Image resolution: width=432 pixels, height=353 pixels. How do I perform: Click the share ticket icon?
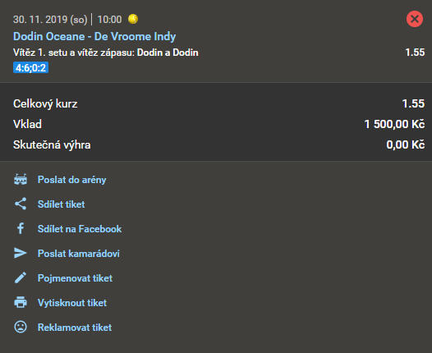[21, 204]
